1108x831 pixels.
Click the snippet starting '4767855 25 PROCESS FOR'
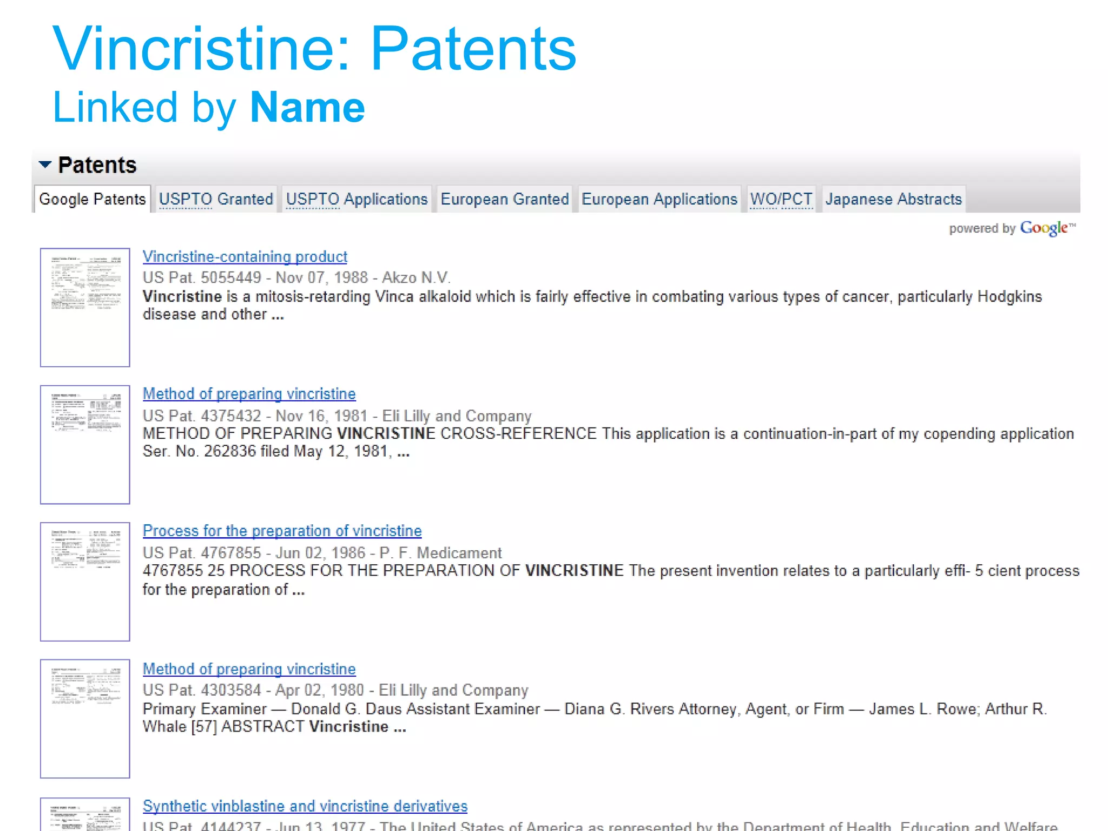[x=611, y=580]
